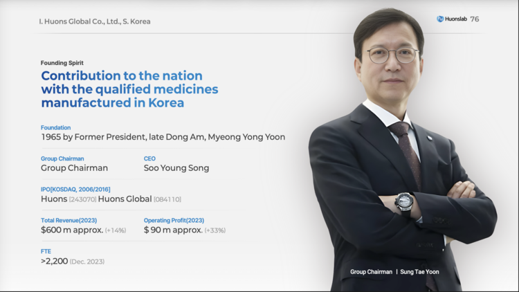Click the 'Operating Profit(2023)' label
Viewport: 519px width, 292px height.
[174, 221]
